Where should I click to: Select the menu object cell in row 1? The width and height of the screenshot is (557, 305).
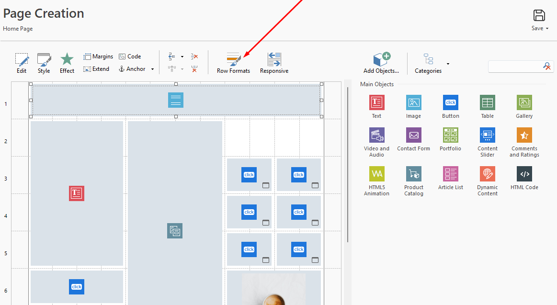176,100
